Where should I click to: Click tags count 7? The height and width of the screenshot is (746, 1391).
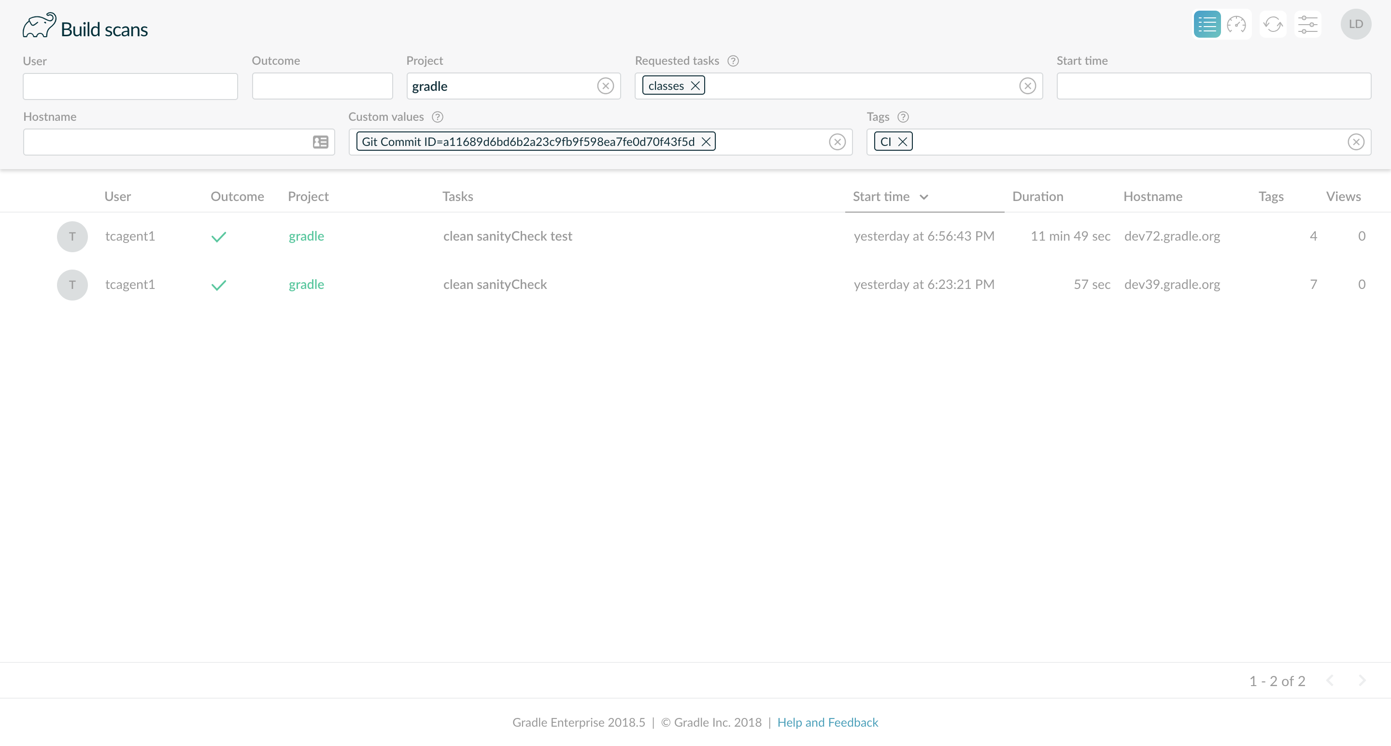tap(1313, 285)
